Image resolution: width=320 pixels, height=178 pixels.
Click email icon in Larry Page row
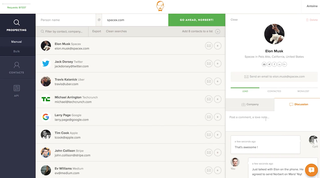point(209,117)
